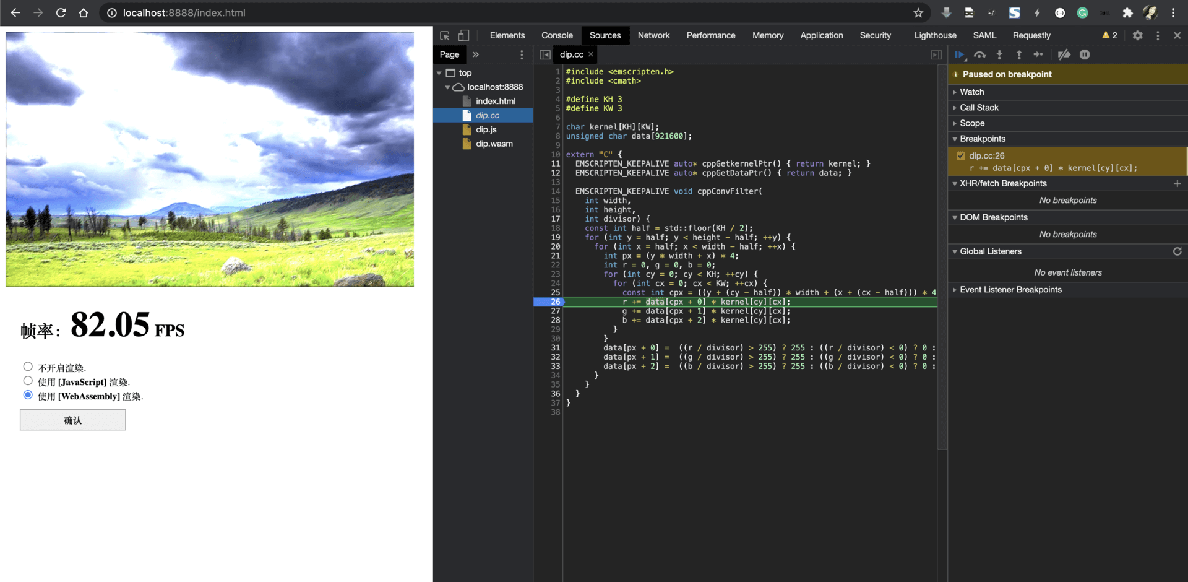This screenshot has height=582, width=1188.
Task: Select the no-rendering radio option
Action: pos(28,367)
